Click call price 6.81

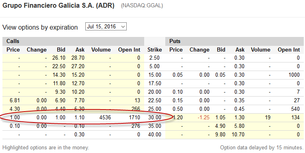click(15, 101)
